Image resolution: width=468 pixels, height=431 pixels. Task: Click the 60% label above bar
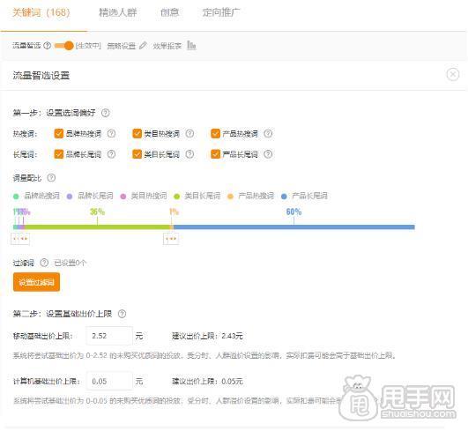(x=293, y=212)
